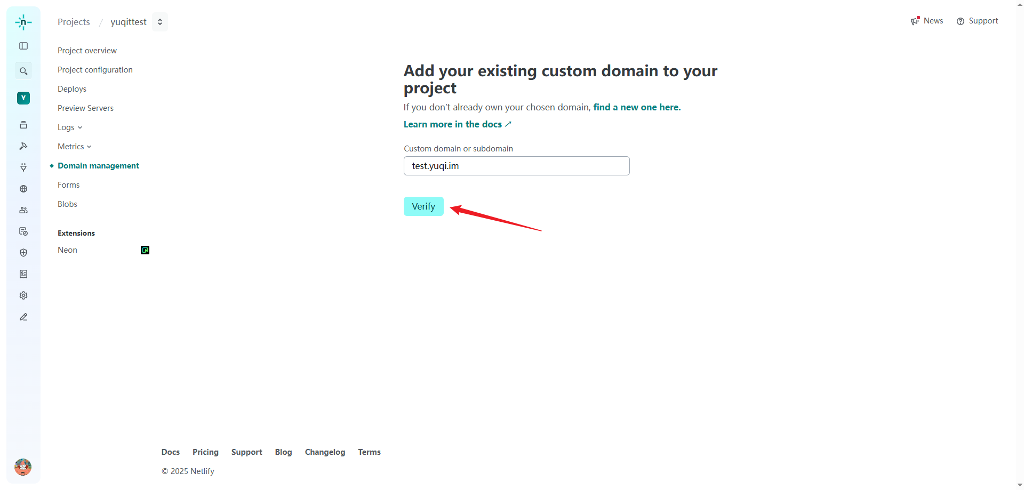Open the globe domains icon
The width and height of the screenshot is (1024, 490).
23,189
